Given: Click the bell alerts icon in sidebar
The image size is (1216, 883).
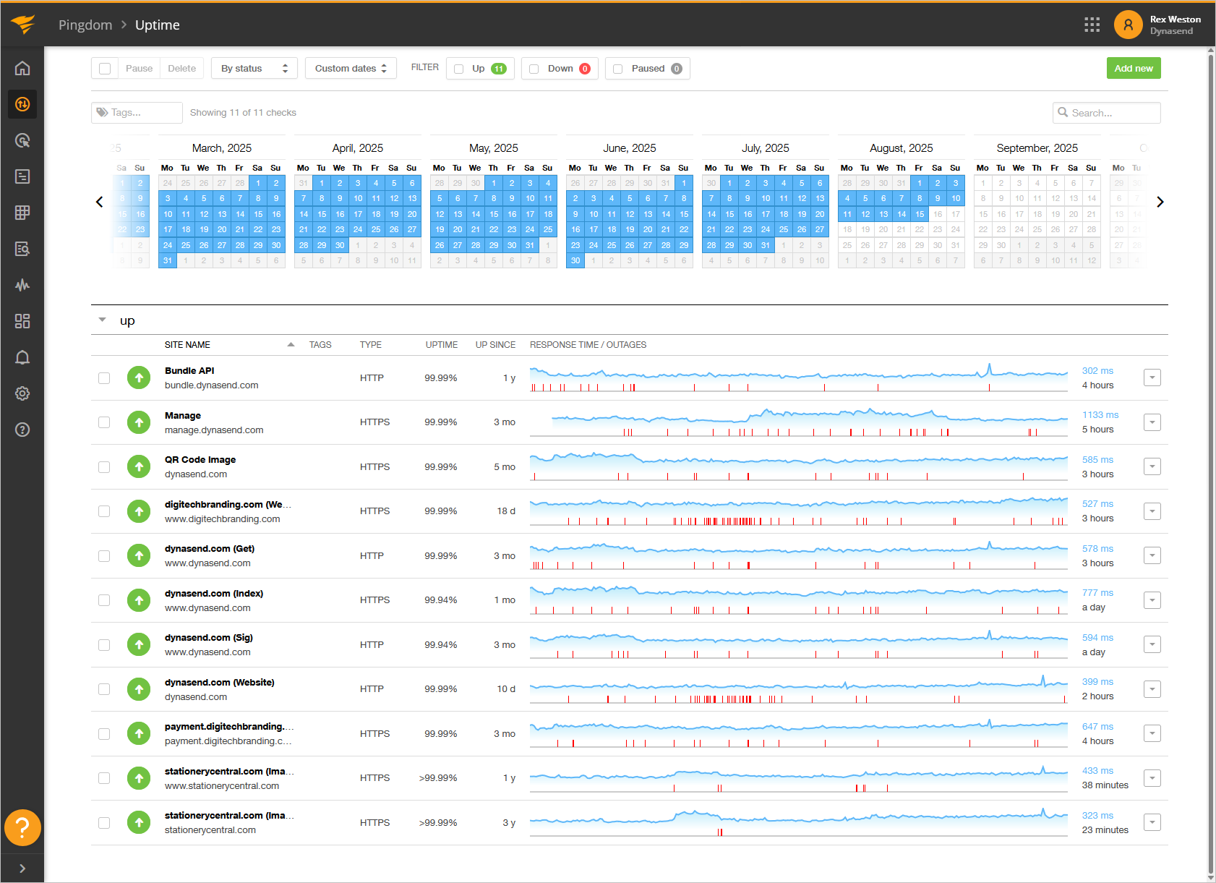Looking at the screenshot, I should tap(22, 357).
